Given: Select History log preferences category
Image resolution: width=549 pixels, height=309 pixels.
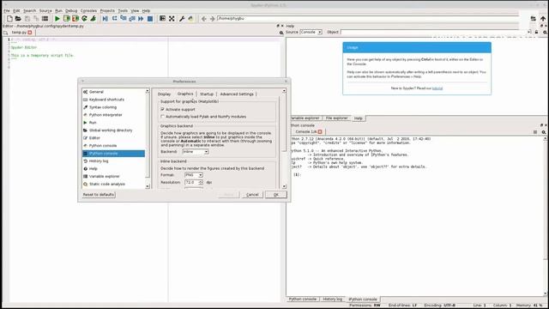Looking at the screenshot, I should 113,161.
